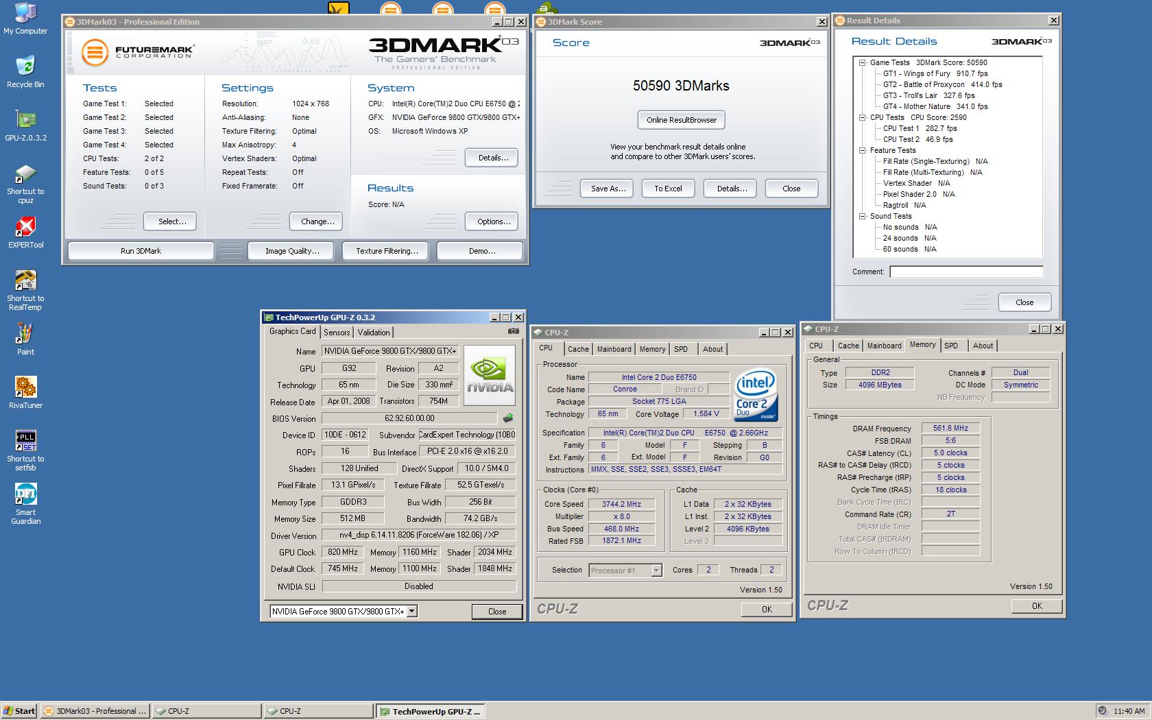Open My Computer desktop icon
Screen dimensions: 1152x720
pyautogui.click(x=25, y=19)
